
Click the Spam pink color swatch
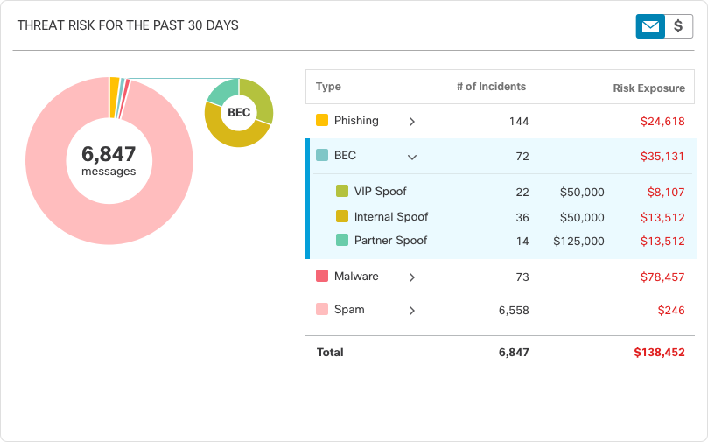pyautogui.click(x=322, y=309)
